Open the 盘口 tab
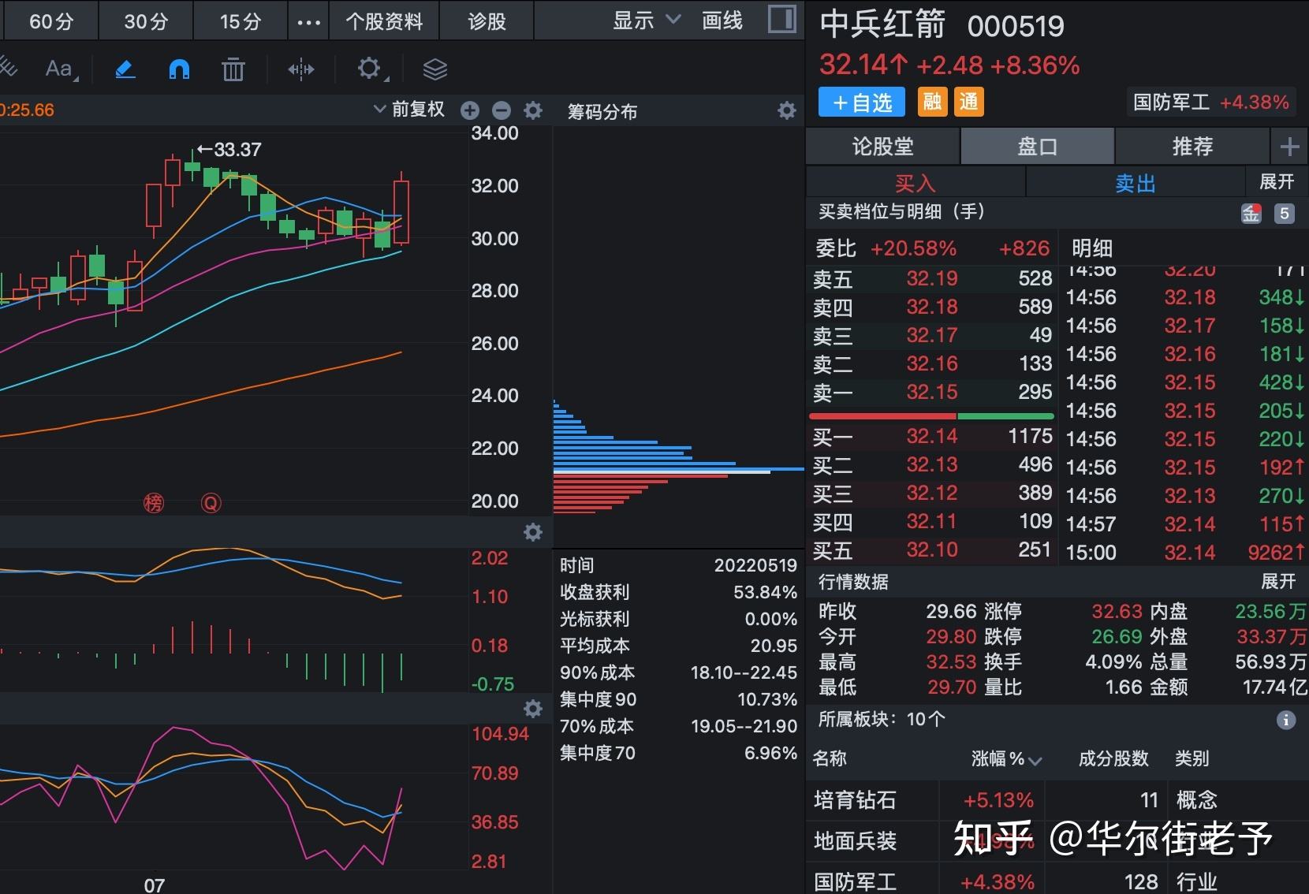The image size is (1309, 894). pos(1038,147)
